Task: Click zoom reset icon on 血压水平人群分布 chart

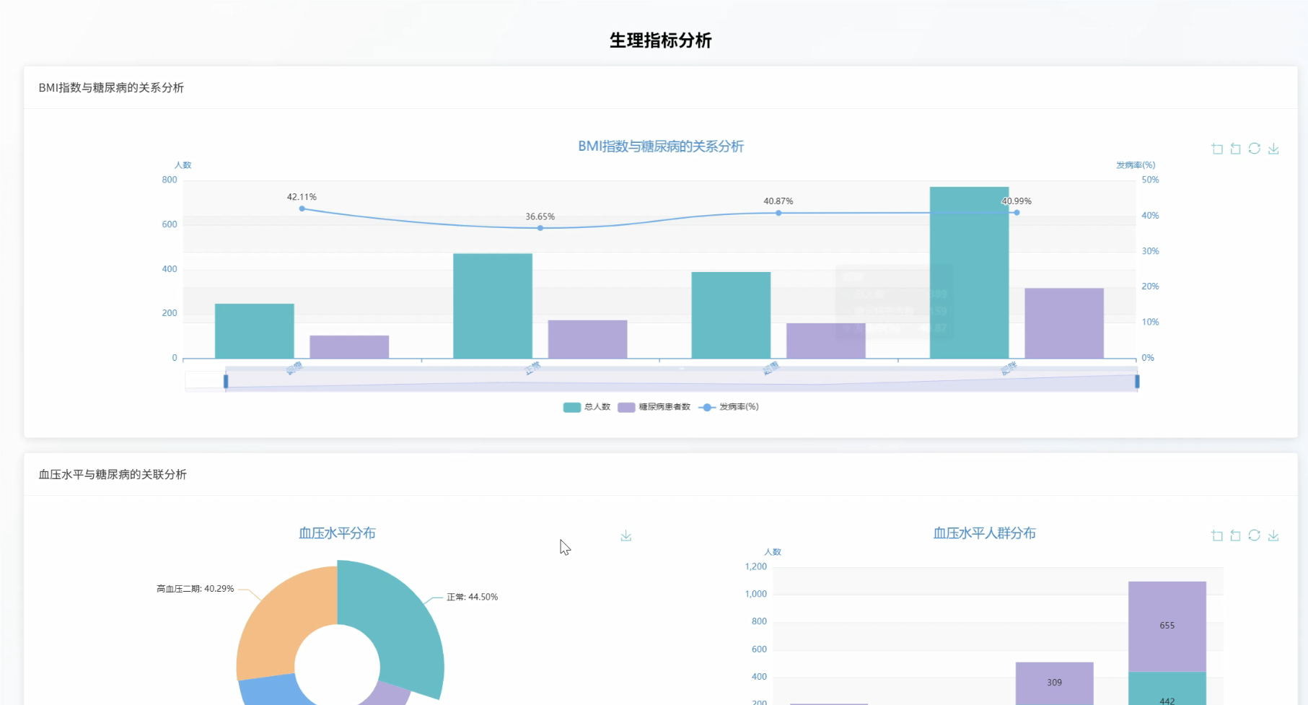Action: point(1236,535)
